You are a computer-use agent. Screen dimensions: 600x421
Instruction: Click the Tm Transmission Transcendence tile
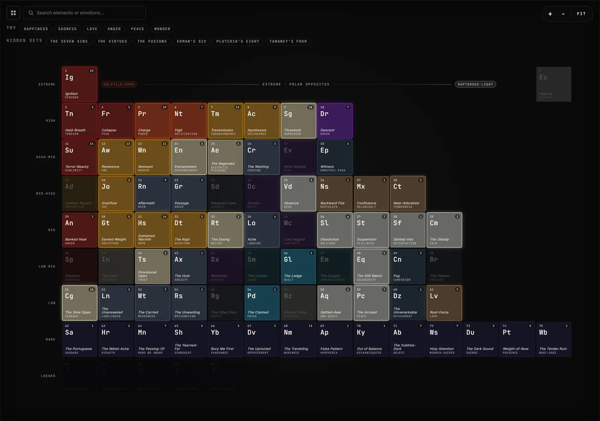tap(225, 120)
